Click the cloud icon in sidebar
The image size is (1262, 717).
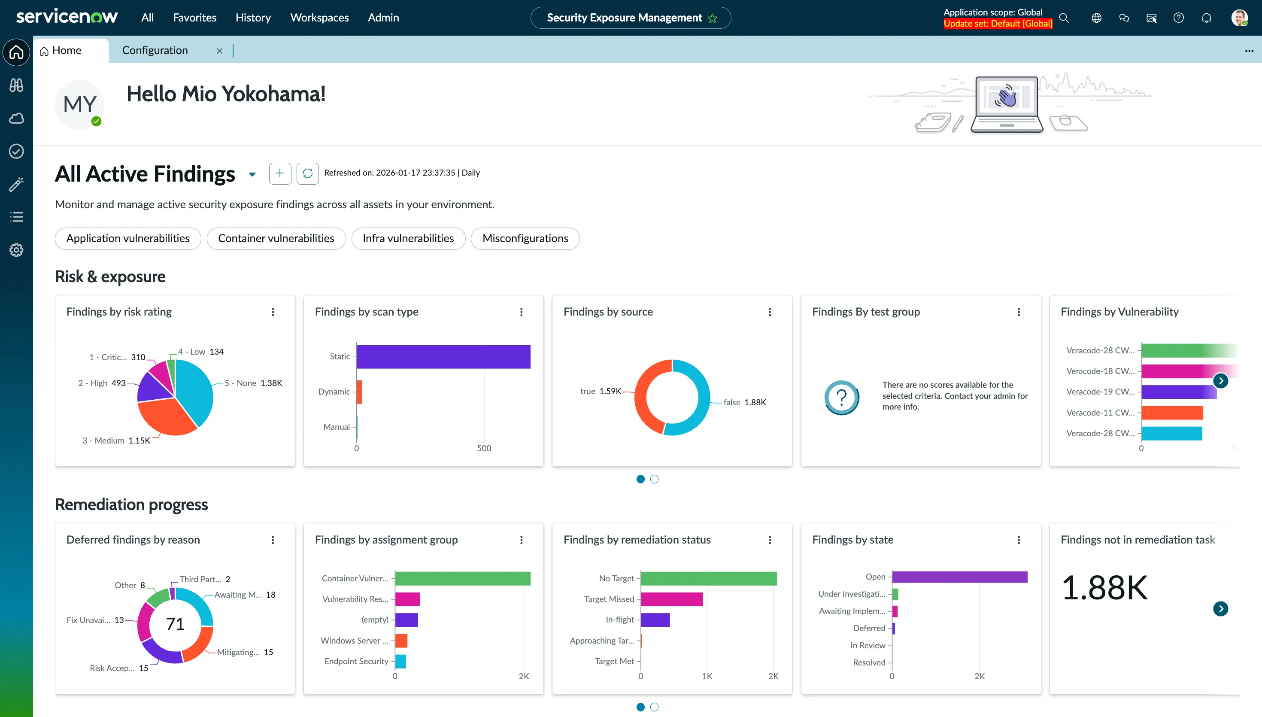(x=16, y=118)
